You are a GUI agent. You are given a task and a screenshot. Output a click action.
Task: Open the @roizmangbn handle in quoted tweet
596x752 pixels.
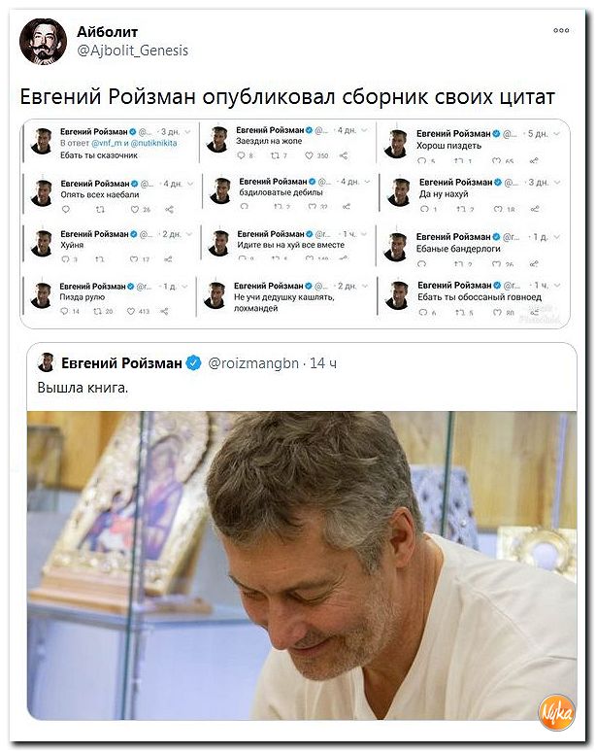pos(253,363)
